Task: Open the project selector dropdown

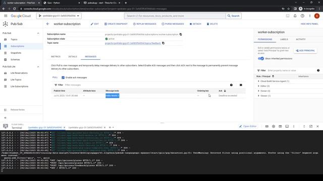Action: point(59,16)
